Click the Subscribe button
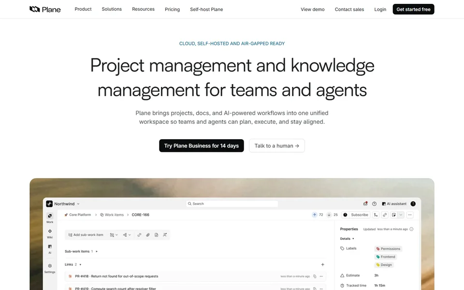Image resolution: width=464 pixels, height=290 pixels. [x=359, y=215]
